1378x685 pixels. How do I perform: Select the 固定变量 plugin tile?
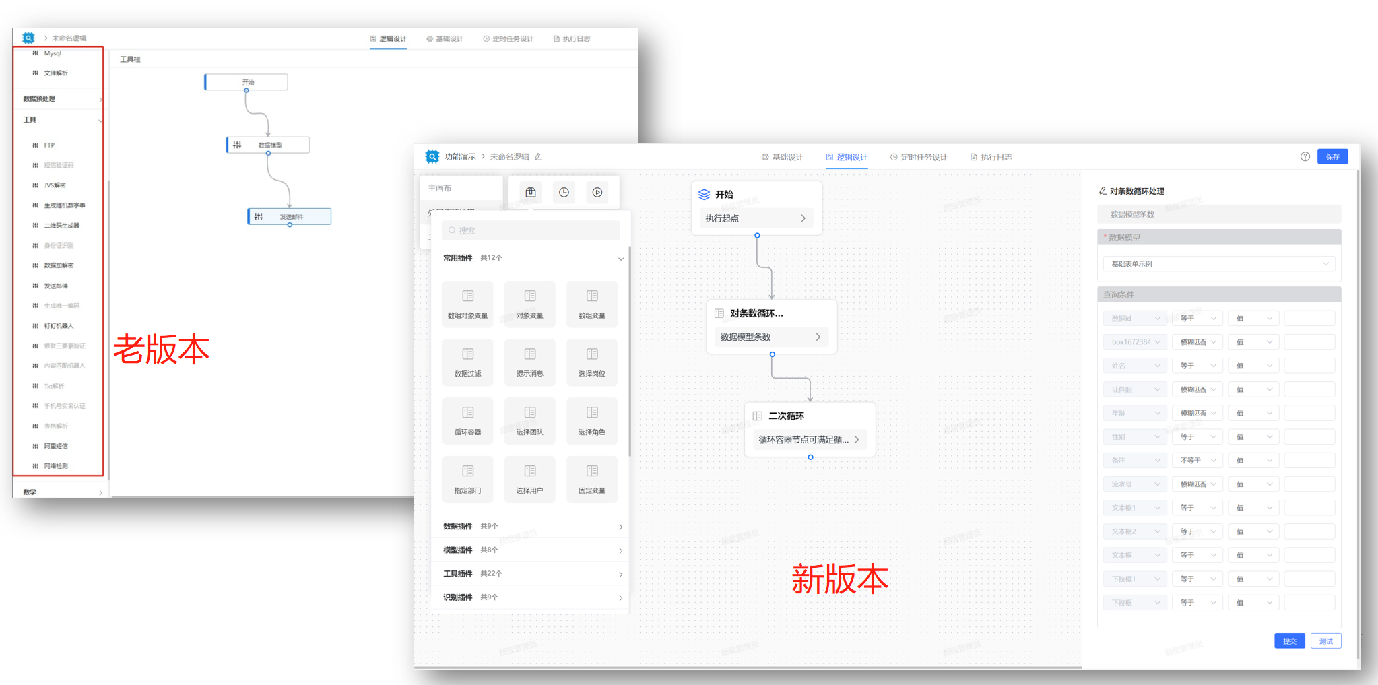pyautogui.click(x=592, y=480)
